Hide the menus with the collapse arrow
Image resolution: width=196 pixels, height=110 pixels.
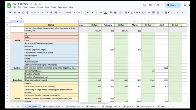click(x=183, y=12)
